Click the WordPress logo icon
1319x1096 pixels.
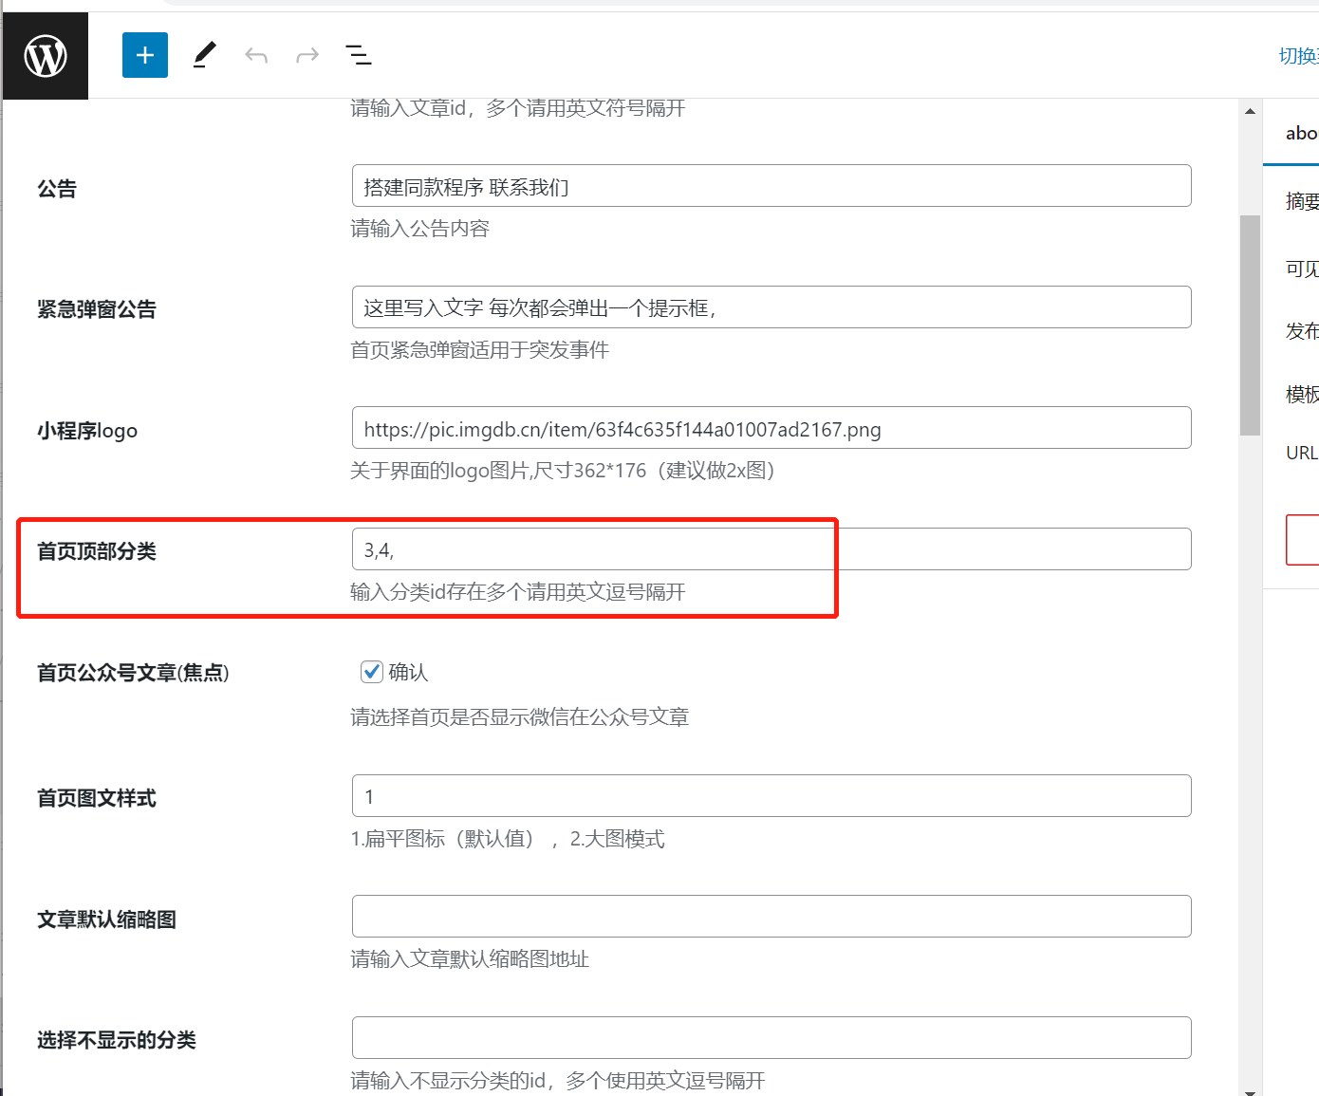(46, 56)
